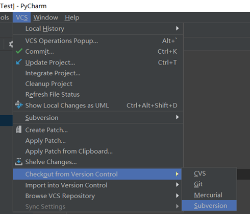
Task: Choose CVS in checkout submenu
Action: [x=209, y=174]
